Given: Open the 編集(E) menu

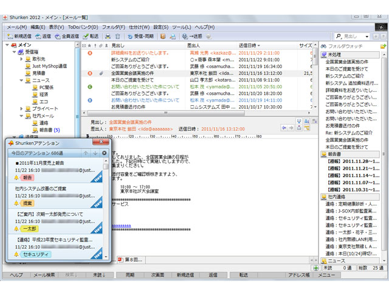Looking at the screenshot, I should coord(38,27).
